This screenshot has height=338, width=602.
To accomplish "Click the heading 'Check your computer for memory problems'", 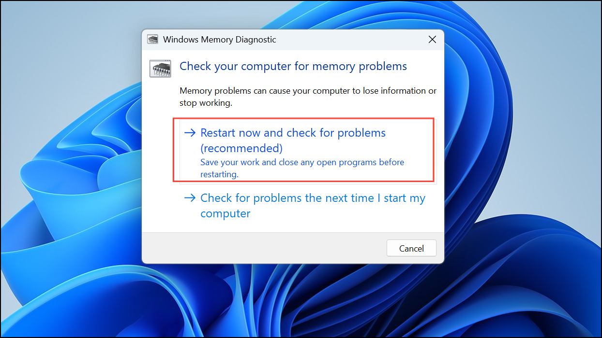I will click(x=293, y=66).
